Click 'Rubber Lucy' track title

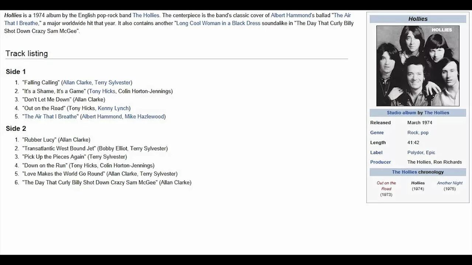coord(39,140)
